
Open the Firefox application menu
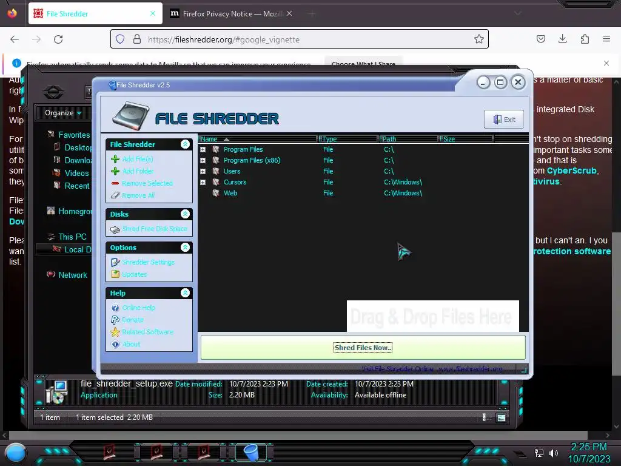[606, 39]
